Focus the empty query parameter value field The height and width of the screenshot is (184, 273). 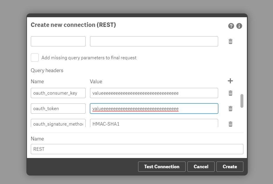(x=154, y=41)
